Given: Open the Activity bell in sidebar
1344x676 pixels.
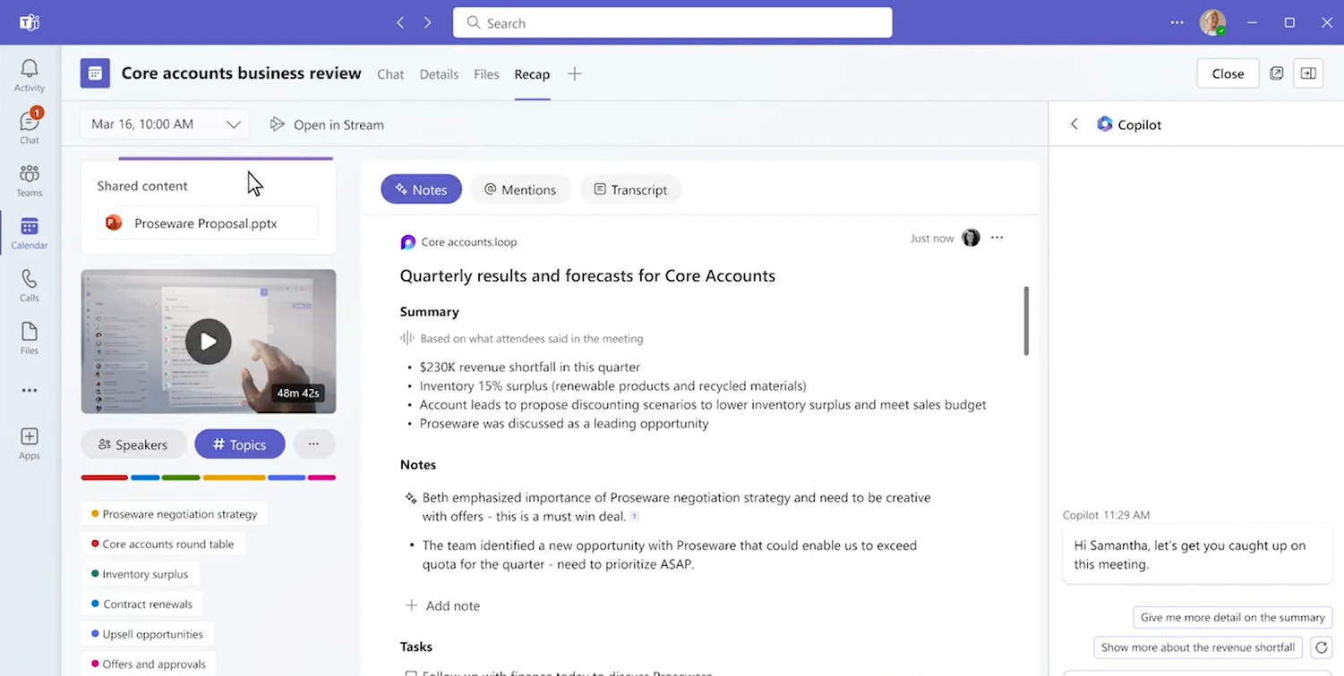Looking at the screenshot, I should tap(29, 75).
